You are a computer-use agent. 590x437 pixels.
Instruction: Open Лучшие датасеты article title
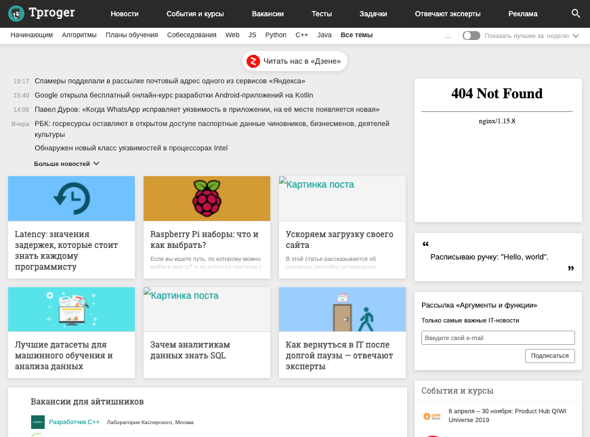pos(64,355)
